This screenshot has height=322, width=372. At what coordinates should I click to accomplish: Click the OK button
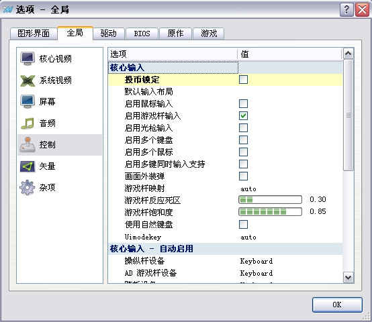coord(337,305)
